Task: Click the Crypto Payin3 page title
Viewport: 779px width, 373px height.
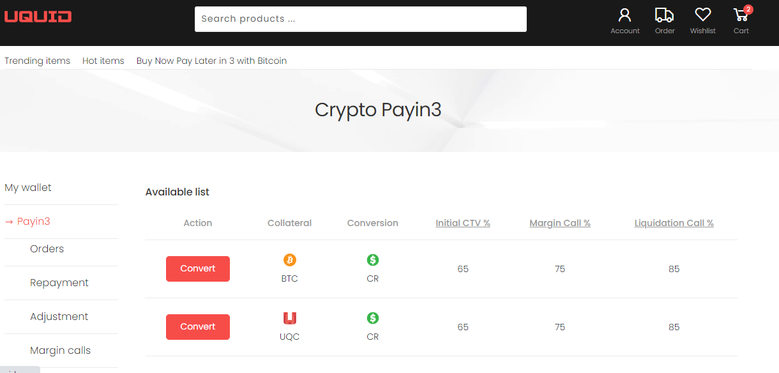Action: (378, 110)
